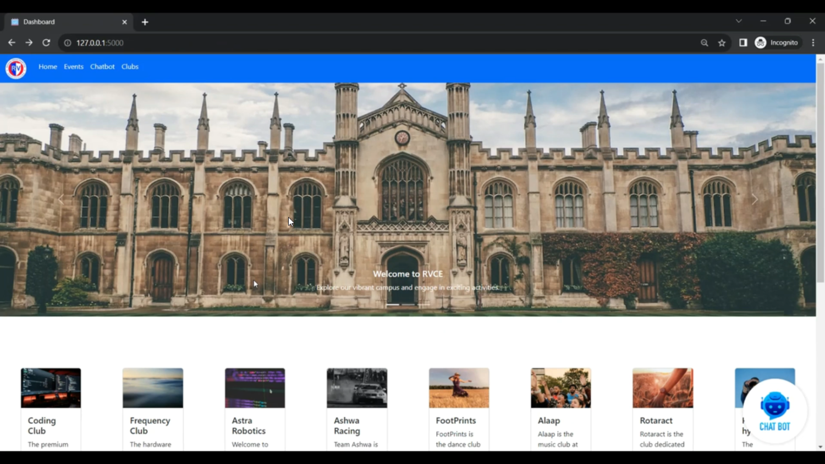Open the Incognito profile button
The width and height of the screenshot is (825, 464).
tap(777, 43)
